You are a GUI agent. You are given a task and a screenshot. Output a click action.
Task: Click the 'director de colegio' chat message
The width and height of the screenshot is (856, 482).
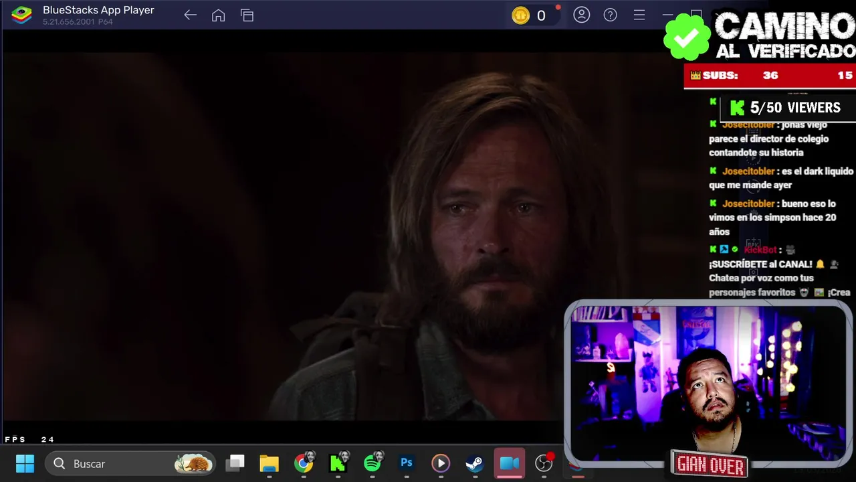point(768,139)
